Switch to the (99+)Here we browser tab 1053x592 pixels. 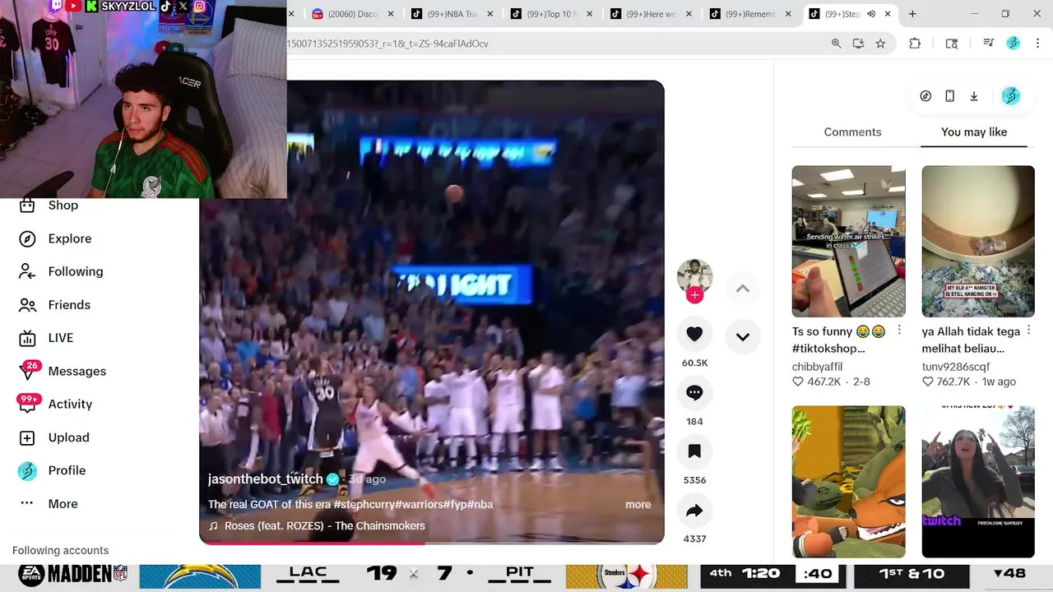pos(646,14)
